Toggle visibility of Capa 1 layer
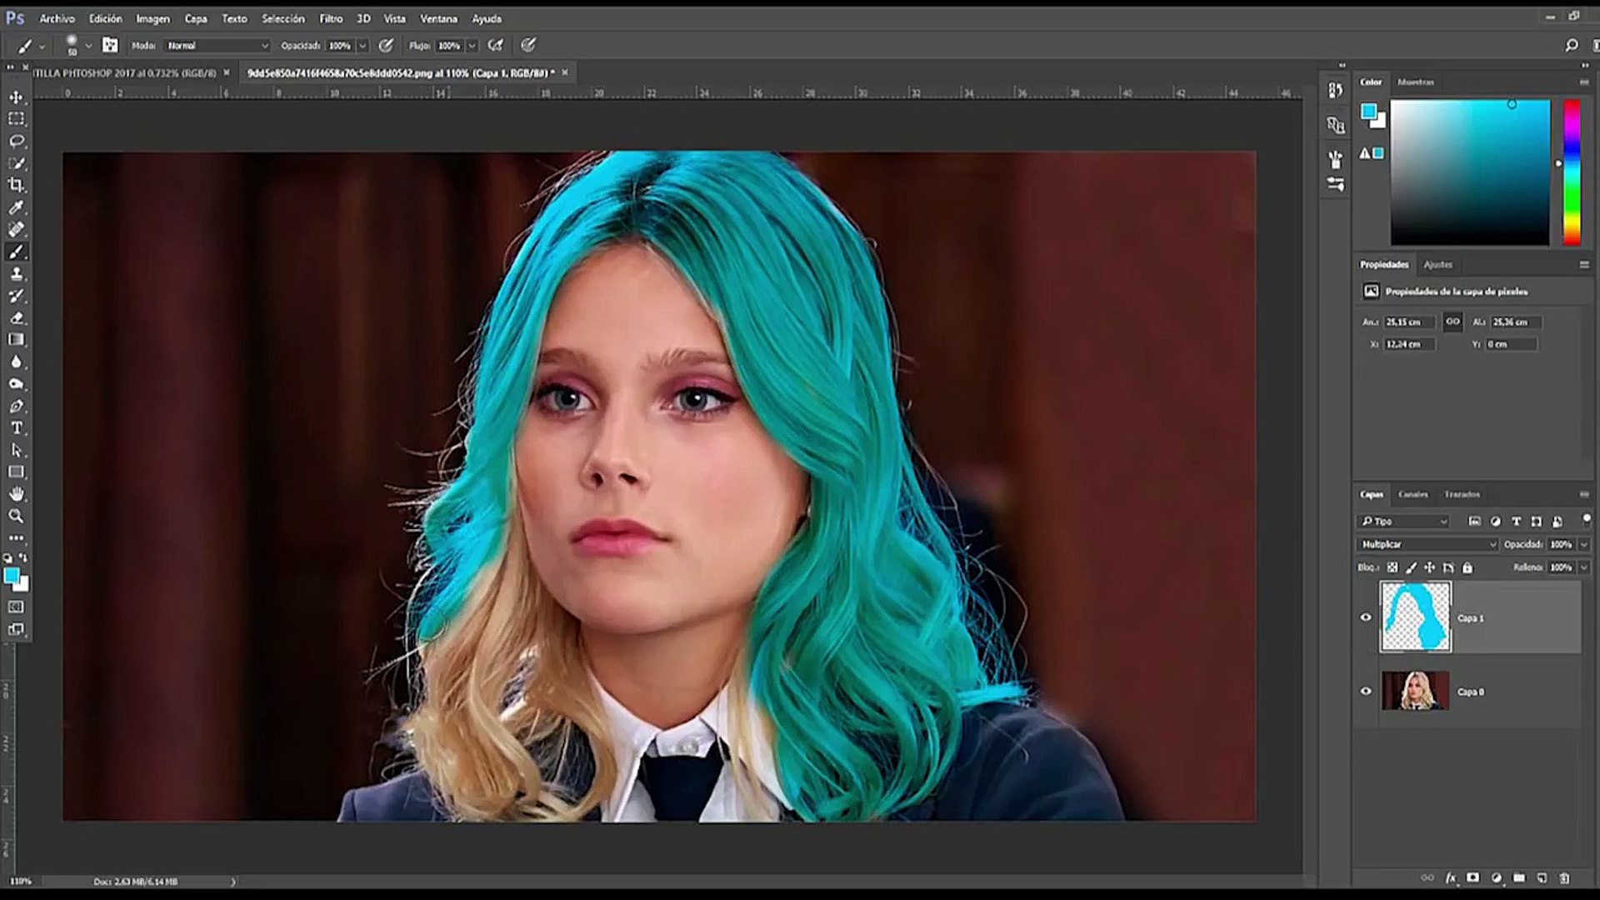Screen dimensions: 1600x900 (x=1366, y=617)
